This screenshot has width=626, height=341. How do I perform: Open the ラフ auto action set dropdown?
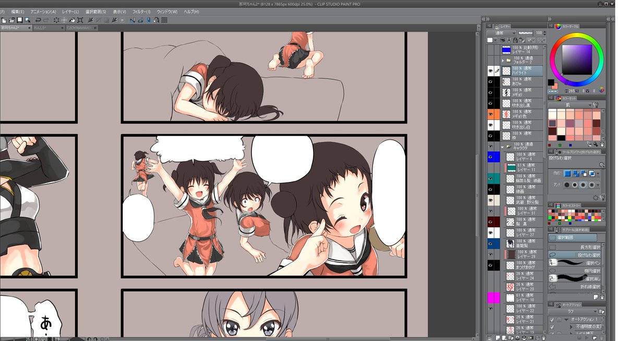(x=573, y=311)
